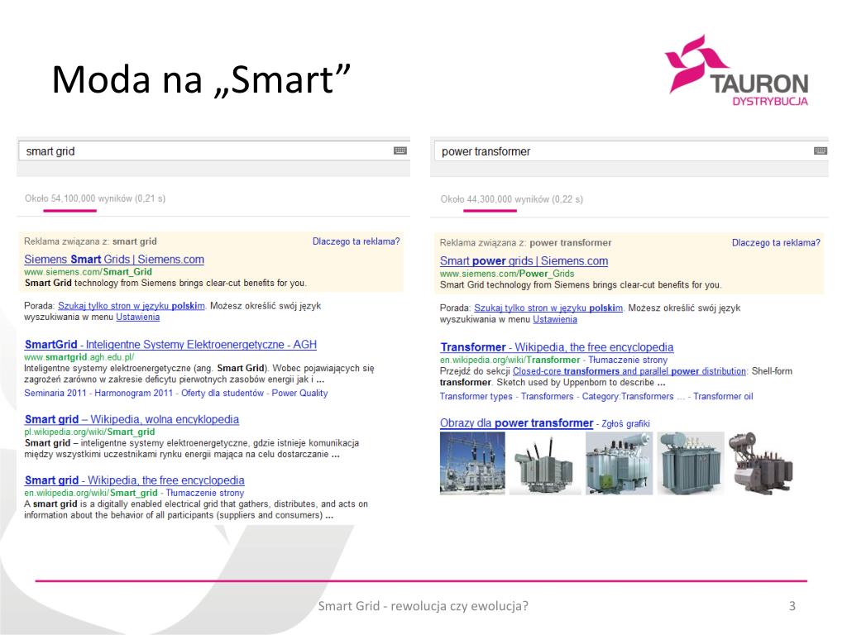Image resolution: width=847 pixels, height=635 pixels.
Task: Click 'Szukaj tylko stron w języku polskim' in left results
Action: pyautogui.click(x=132, y=306)
